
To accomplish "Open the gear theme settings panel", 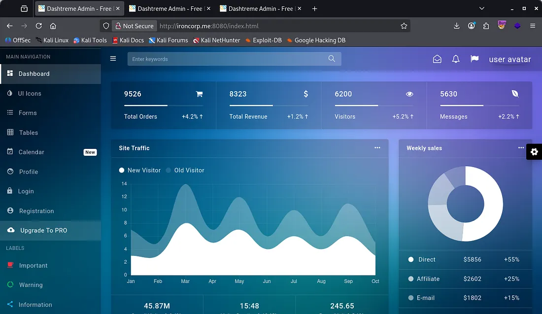I will point(534,152).
